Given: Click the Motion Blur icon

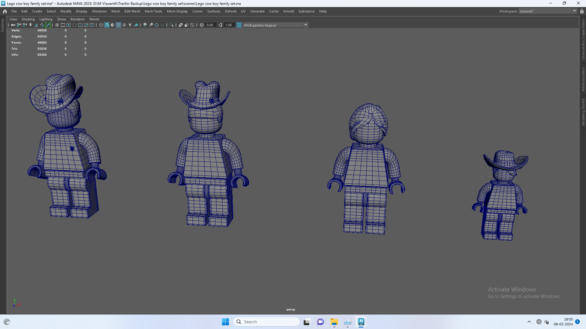Looking at the screenshot, I should (151, 25).
